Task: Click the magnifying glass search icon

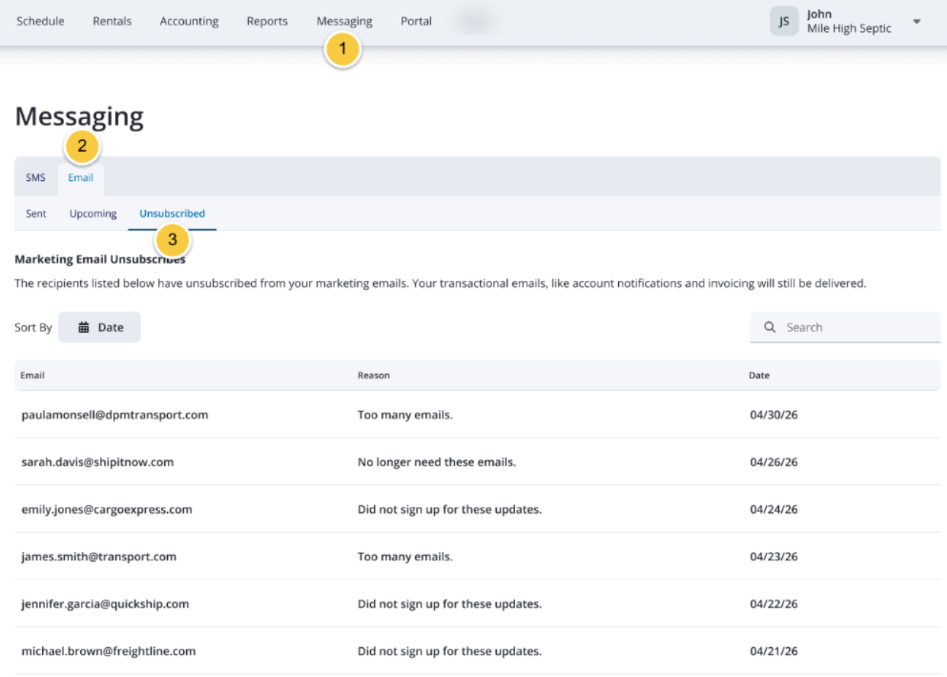Action: click(x=770, y=327)
